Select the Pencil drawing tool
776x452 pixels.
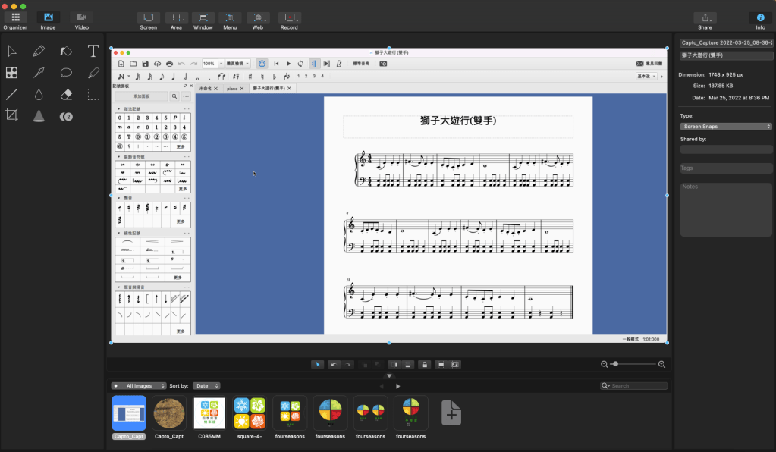pyautogui.click(x=39, y=51)
